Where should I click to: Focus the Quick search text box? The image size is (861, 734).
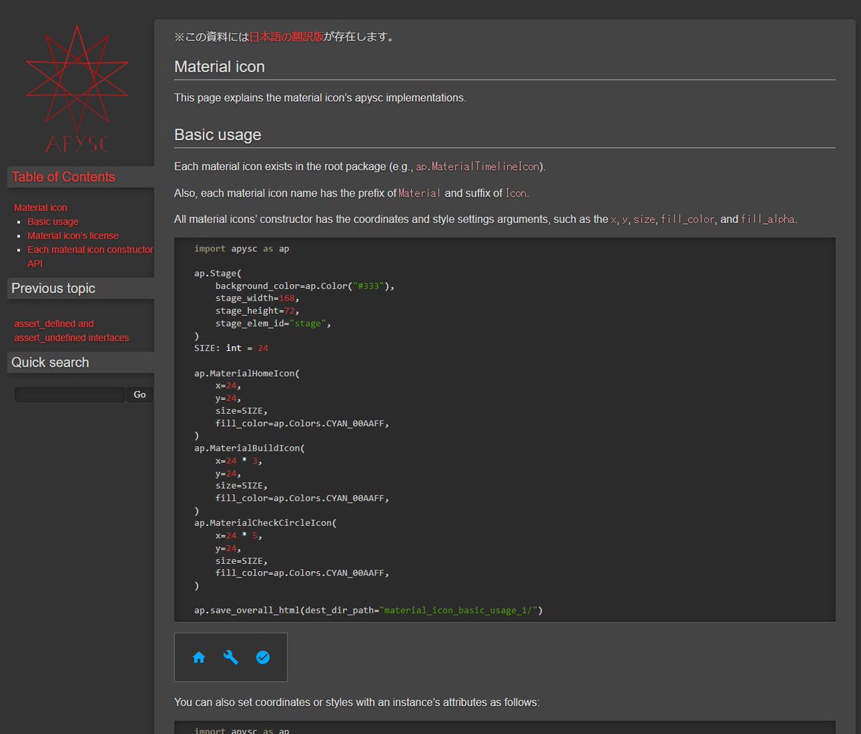(70, 395)
